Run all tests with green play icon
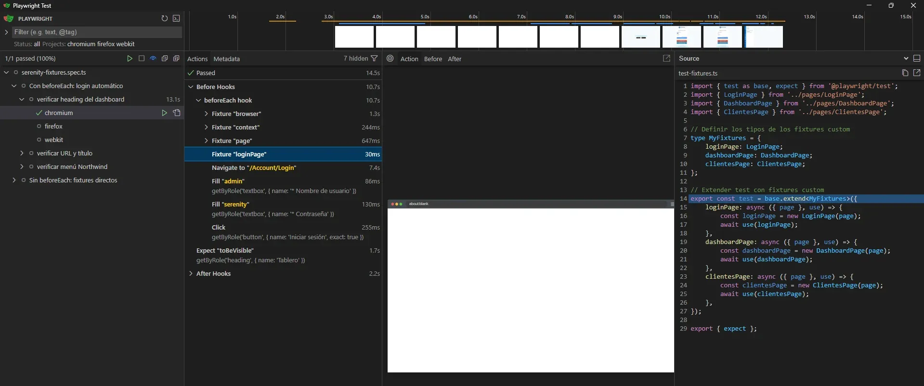The height and width of the screenshot is (386, 924). [x=130, y=58]
